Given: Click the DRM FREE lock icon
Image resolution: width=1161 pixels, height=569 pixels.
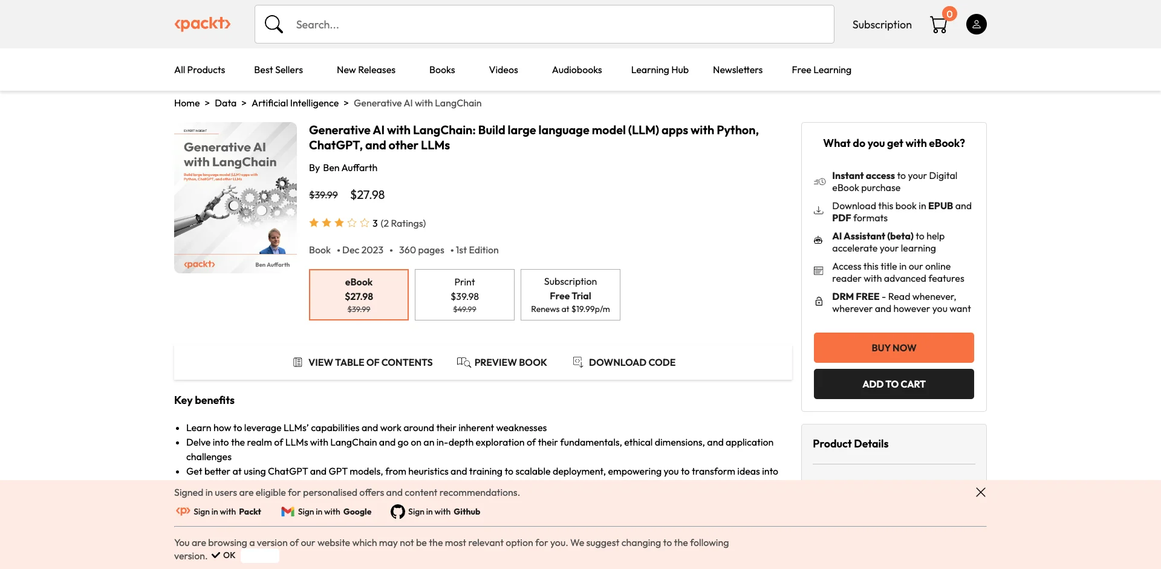Looking at the screenshot, I should click(819, 301).
